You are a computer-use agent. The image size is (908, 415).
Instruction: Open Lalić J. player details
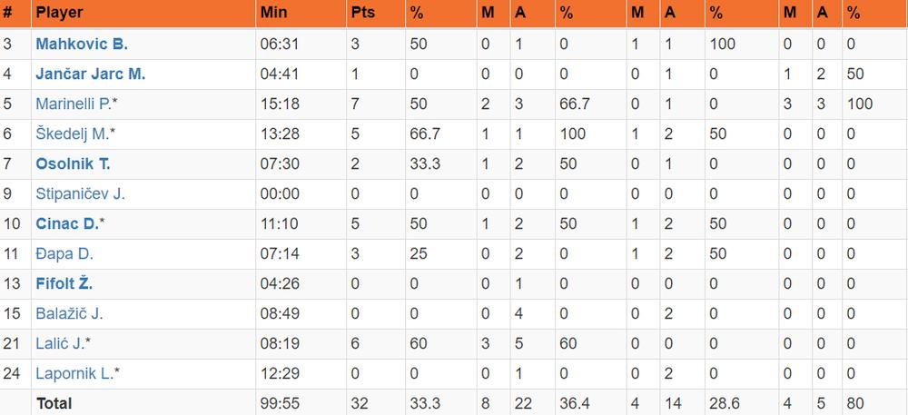[61, 344]
